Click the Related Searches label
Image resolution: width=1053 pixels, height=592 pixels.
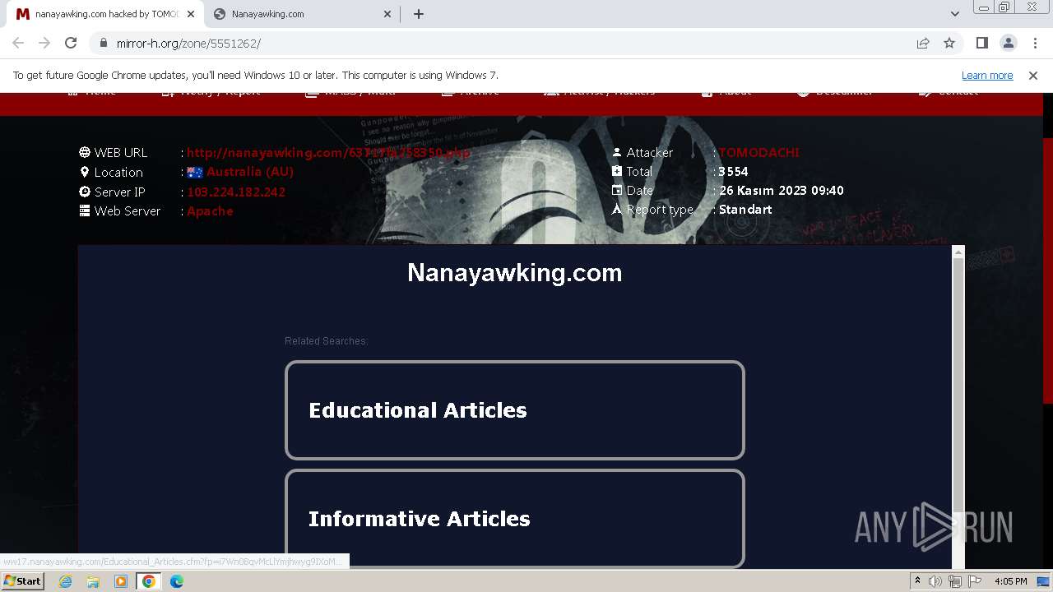pos(327,341)
